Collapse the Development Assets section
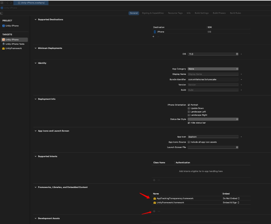The height and width of the screenshot is (224, 271). [x=36, y=218]
